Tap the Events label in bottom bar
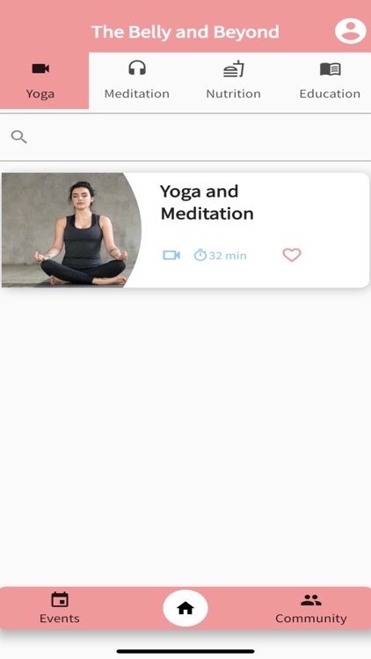Image resolution: width=371 pixels, height=659 pixels. (60, 619)
